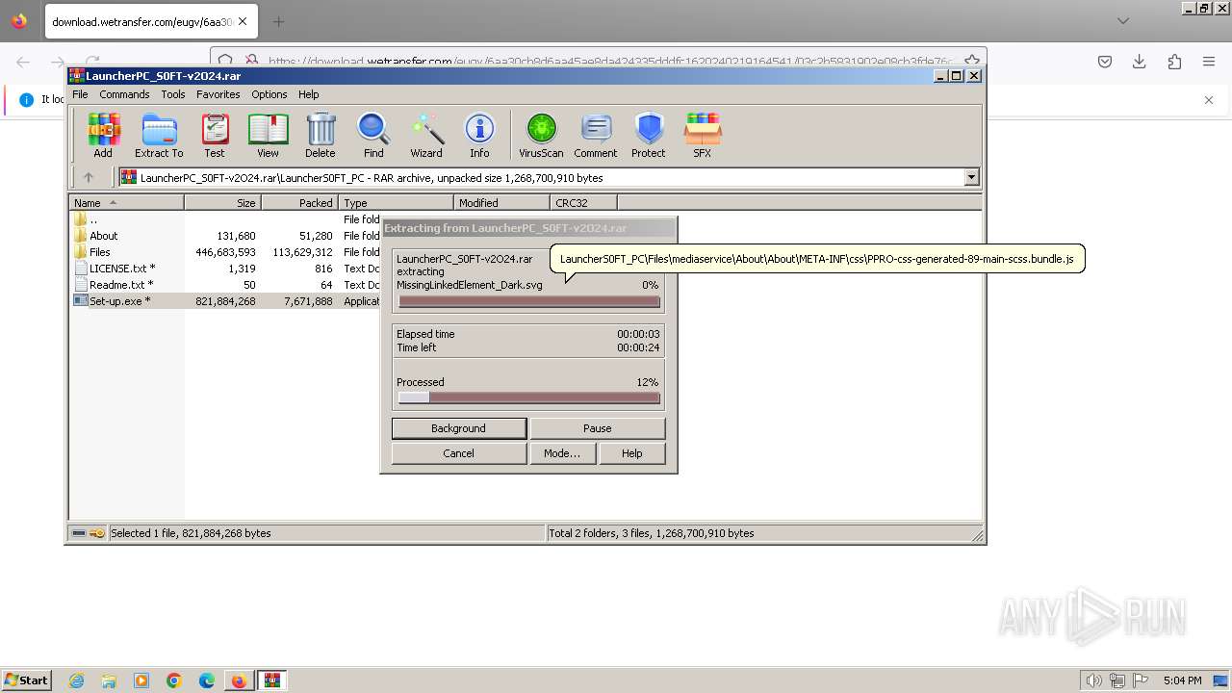Screen dimensions: 1232x693
Task: Click the Background button in extraction dialog
Action: [459, 428]
